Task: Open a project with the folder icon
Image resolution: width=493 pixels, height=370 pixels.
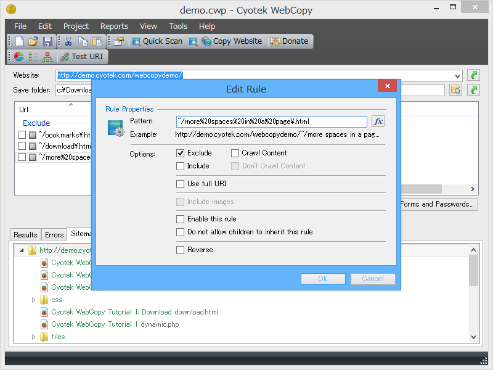Action: tap(33, 41)
